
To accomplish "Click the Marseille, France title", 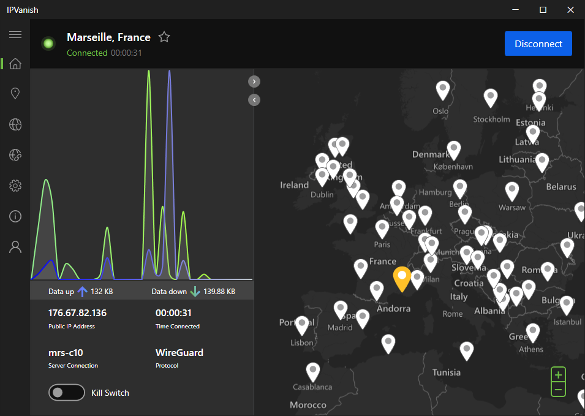I will click(108, 37).
